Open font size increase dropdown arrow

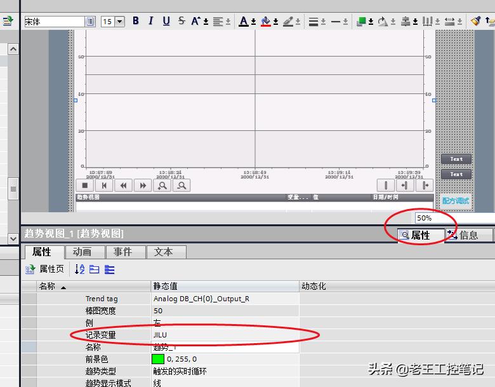(206, 22)
